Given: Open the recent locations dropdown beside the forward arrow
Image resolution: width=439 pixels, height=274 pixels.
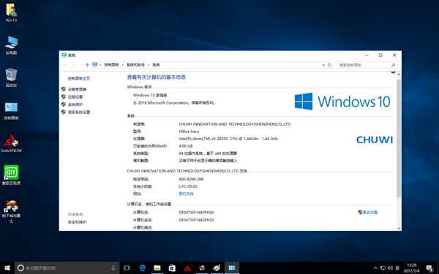Looking at the screenshot, I should (x=81, y=65).
